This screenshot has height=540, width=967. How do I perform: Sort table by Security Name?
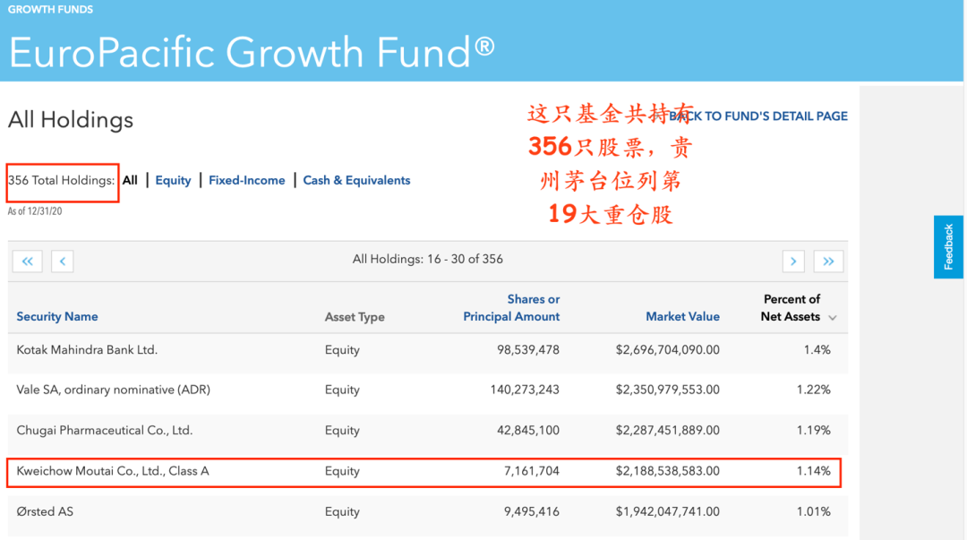coord(56,317)
